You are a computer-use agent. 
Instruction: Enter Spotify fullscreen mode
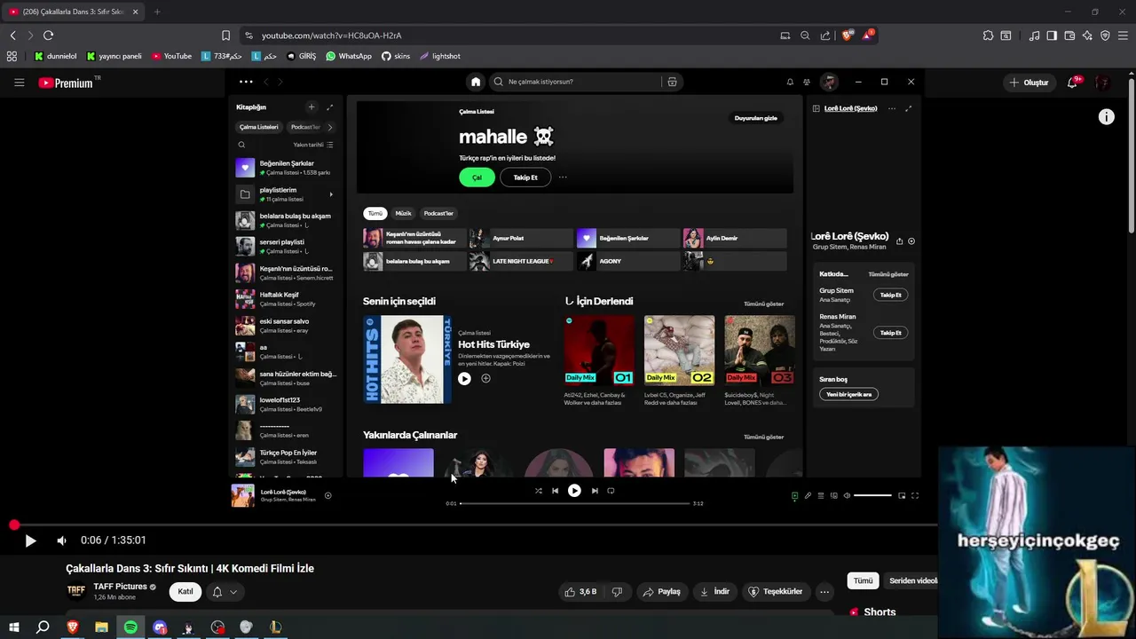(915, 495)
